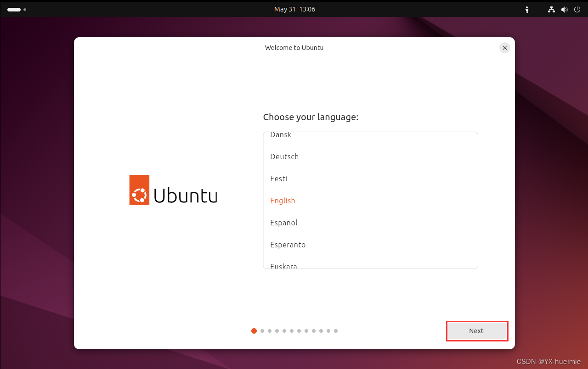Screen dimensions: 588x369
Task: Pick Esperanto in the language list
Action: tap(370, 245)
